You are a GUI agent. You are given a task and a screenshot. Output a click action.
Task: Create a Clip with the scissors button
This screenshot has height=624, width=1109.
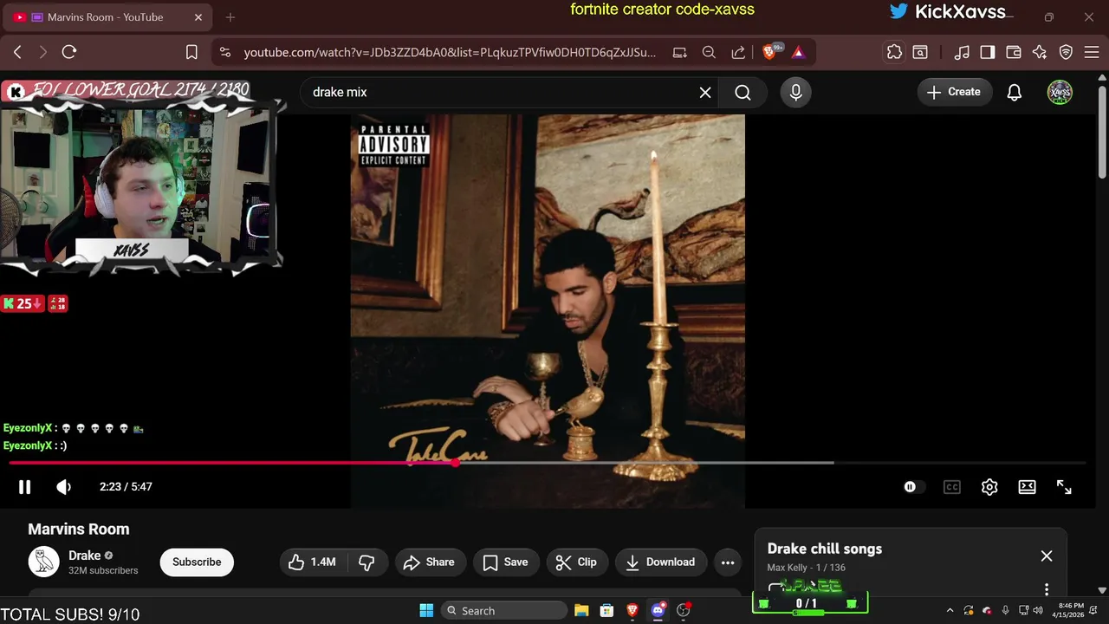coord(576,562)
